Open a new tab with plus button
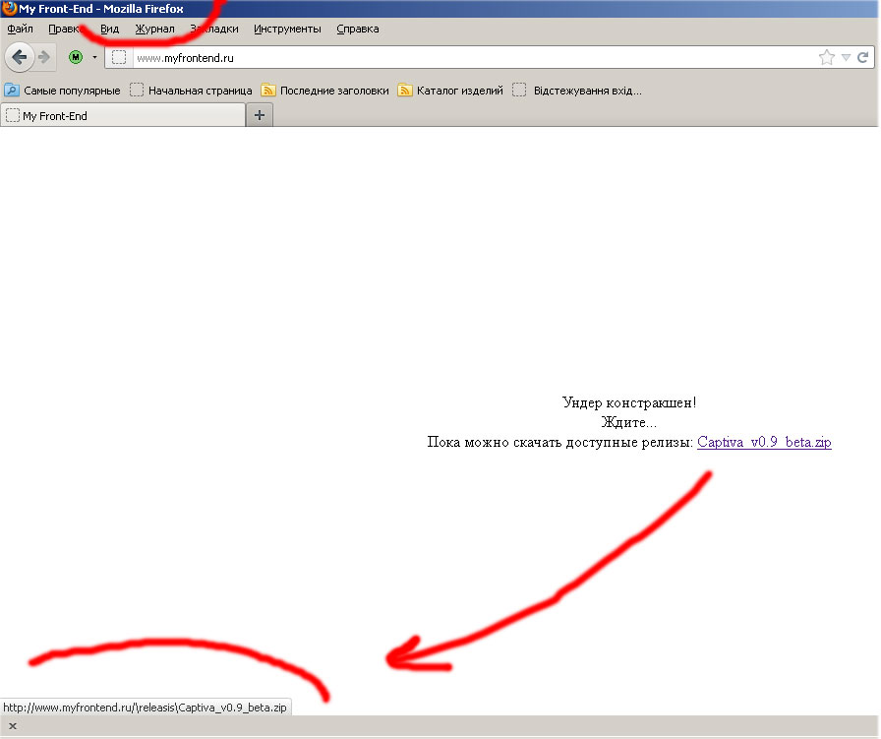Viewport: 881px width, 739px height. [260, 115]
